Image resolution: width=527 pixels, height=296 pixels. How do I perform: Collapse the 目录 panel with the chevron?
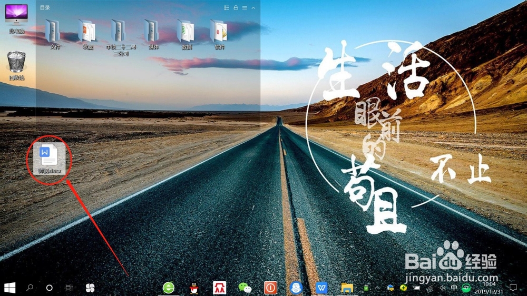click(x=253, y=8)
